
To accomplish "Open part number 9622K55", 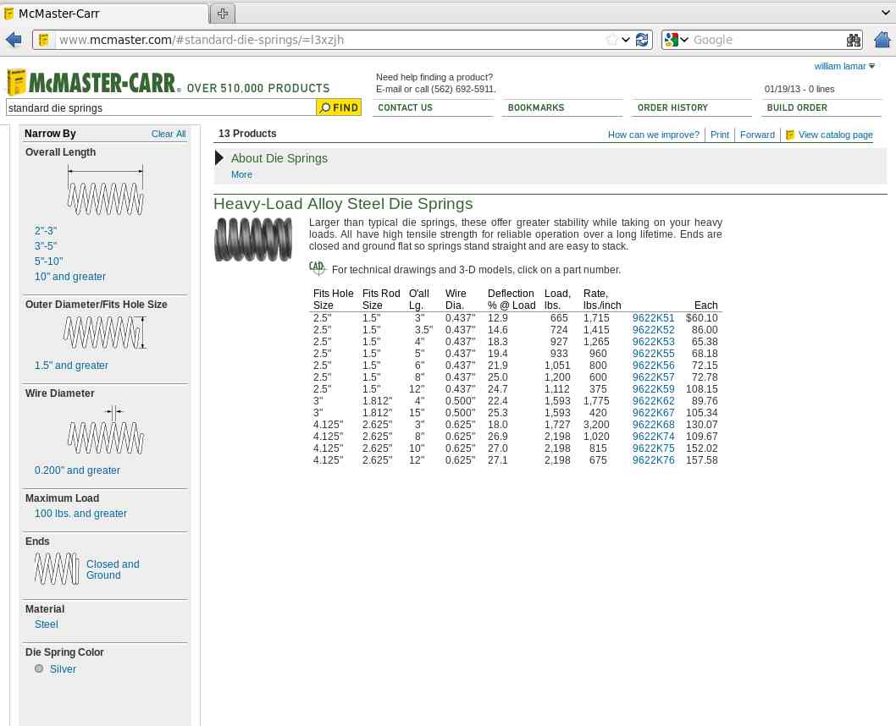I will [653, 354].
